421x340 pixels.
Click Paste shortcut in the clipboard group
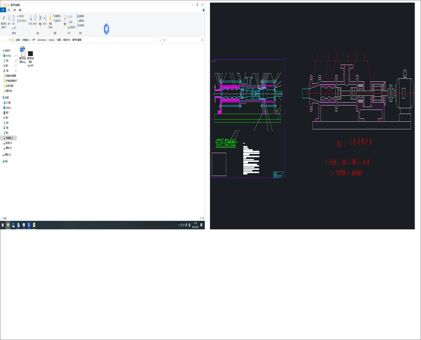click(22, 21)
